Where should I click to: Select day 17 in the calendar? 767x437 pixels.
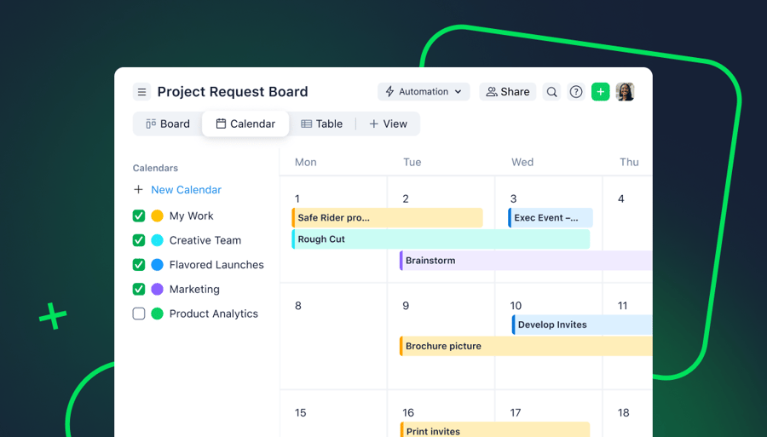click(x=516, y=413)
